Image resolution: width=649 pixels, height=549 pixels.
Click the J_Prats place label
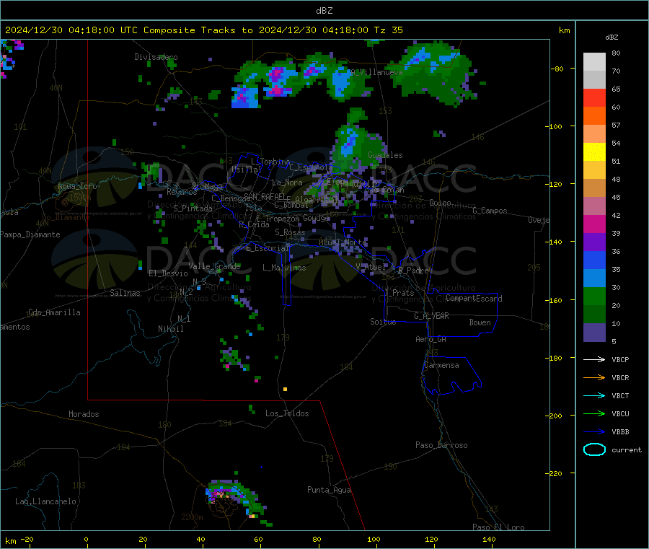399,293
